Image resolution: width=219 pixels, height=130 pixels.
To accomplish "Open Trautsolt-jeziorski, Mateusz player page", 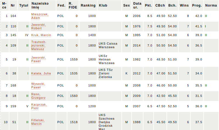I will coord(40,45).
